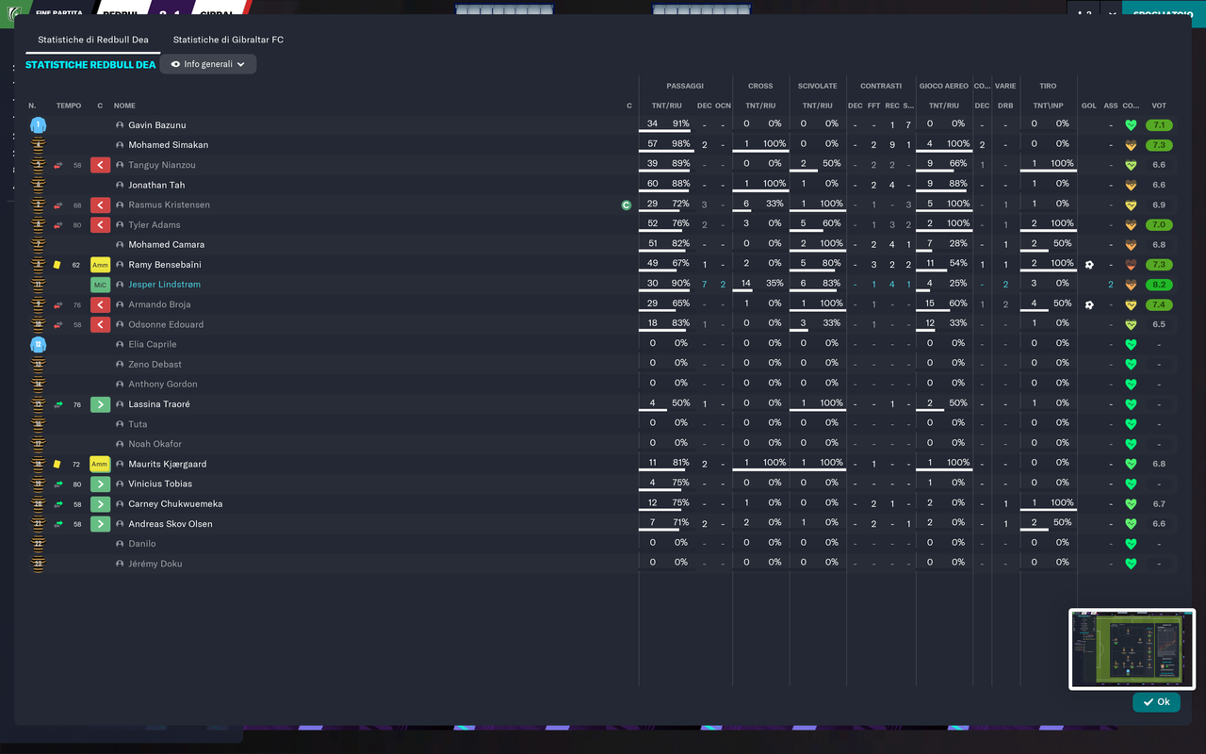Click the 7.4 rating badge for Armando Broja
The height and width of the screenshot is (754, 1206).
tap(1159, 304)
